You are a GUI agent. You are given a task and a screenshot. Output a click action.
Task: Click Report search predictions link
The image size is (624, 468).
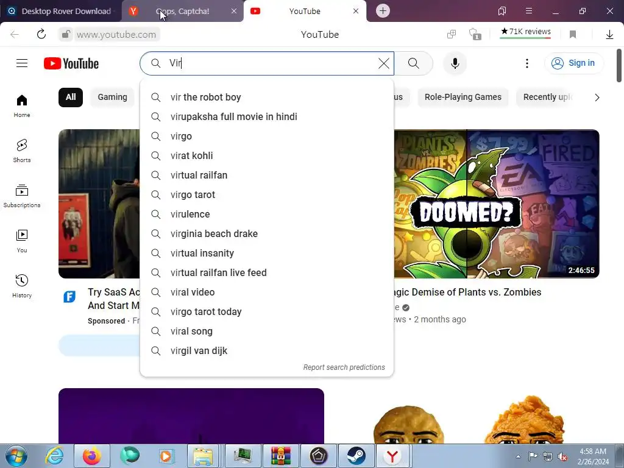point(344,367)
